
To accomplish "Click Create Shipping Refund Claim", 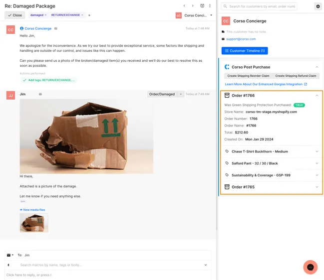I will (x=296, y=76).
